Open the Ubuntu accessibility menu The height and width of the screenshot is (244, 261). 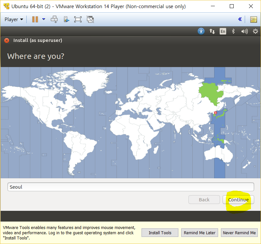pos(201,31)
